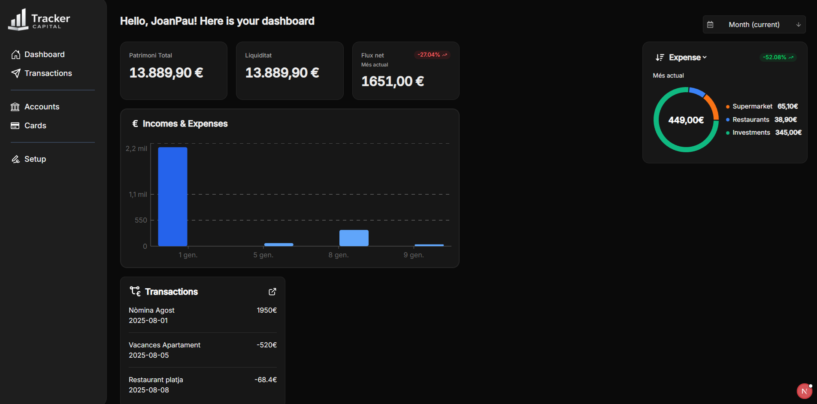Go to Accounts in sidebar
The height and width of the screenshot is (404, 817).
42,107
